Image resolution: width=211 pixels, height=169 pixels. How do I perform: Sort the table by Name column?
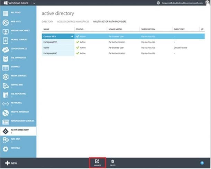tap(47, 29)
